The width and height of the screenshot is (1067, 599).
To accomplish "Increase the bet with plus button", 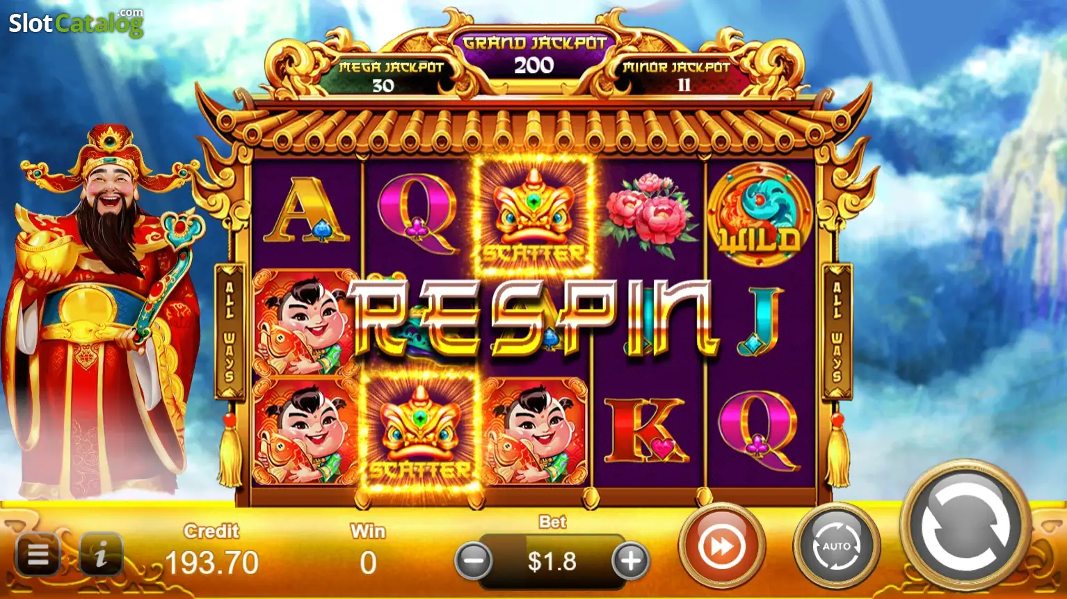I will coord(631,561).
